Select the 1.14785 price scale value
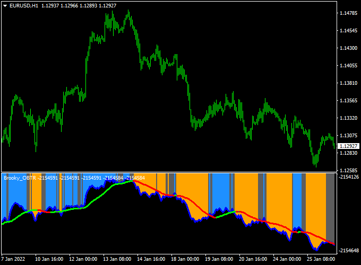This screenshot has height=265, width=361. 349,13
